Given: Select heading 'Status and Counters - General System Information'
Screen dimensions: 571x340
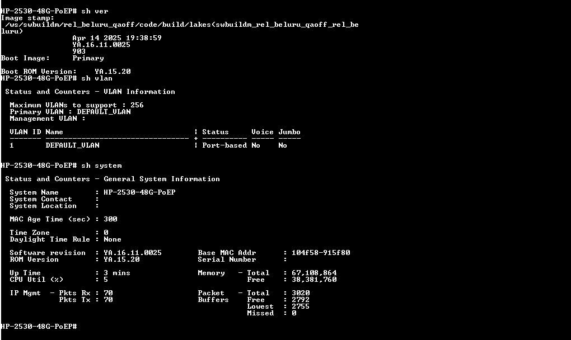Looking at the screenshot, I should tap(113, 179).
